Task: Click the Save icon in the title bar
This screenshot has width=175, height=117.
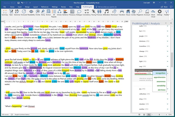Action: 19,3
